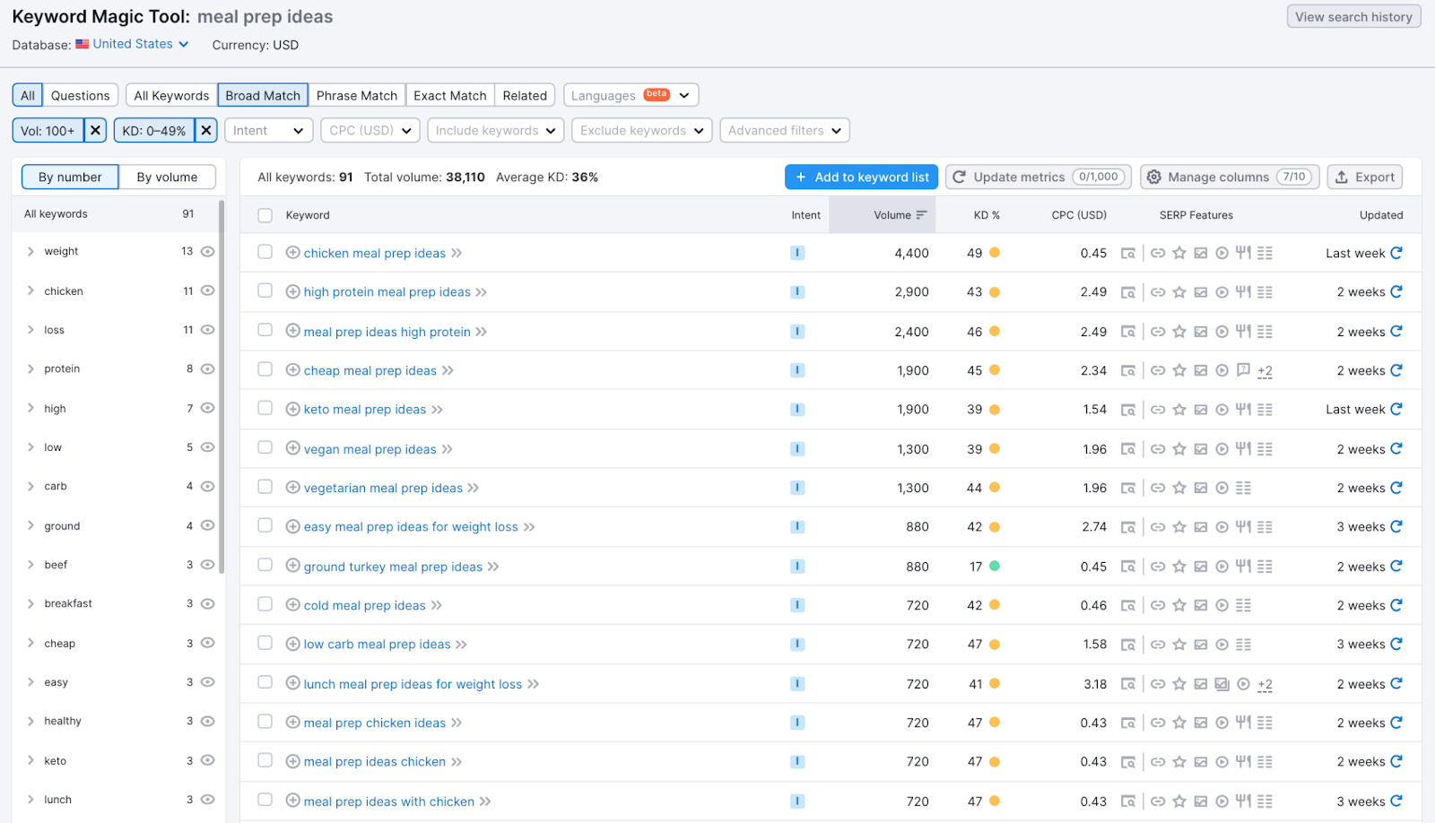Select the Phrase Match tab
Viewport: 1435px width, 823px height.
coord(357,94)
